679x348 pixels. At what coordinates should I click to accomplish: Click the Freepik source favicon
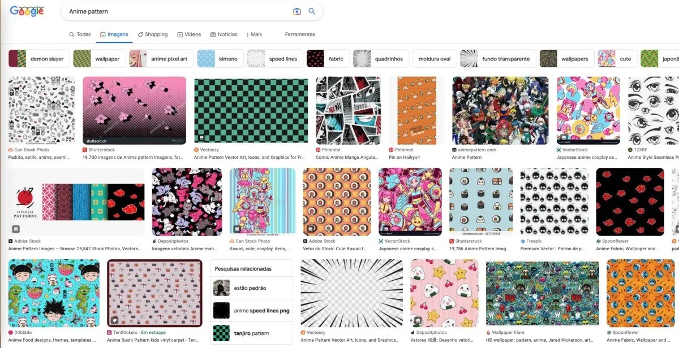pyautogui.click(x=523, y=241)
